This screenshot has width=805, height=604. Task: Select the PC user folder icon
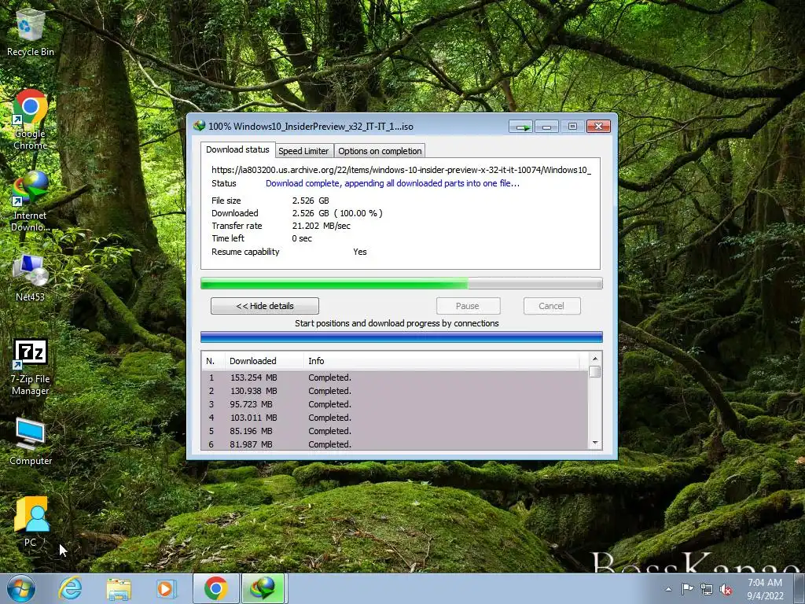pos(31,522)
